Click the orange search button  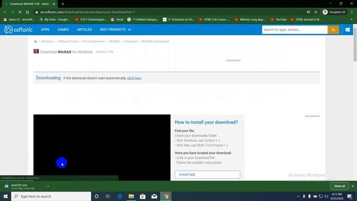pyautogui.click(x=334, y=30)
